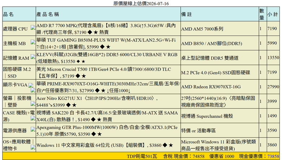
Task: Click the image icon beside CASE 機殼(+電源)
Action: (33, 118)
